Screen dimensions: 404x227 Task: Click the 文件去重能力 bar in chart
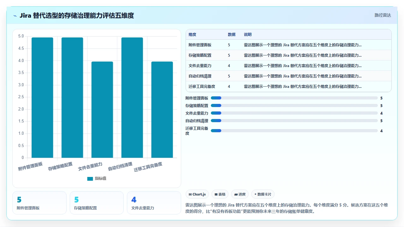pos(102,110)
